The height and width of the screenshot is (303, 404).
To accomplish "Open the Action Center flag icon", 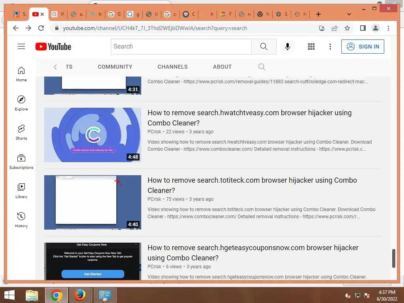I will 367,296.
